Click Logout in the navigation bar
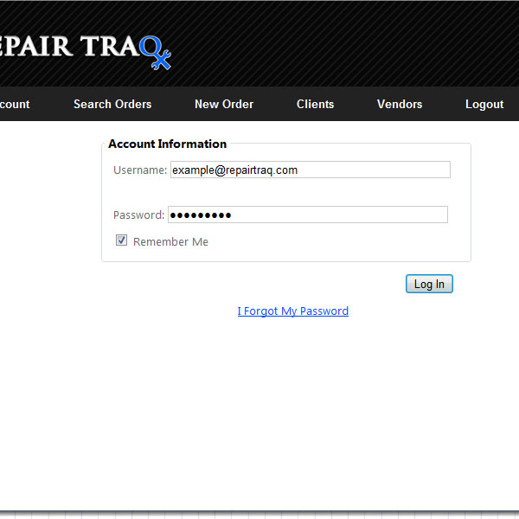Image resolution: width=519 pixels, height=519 pixels. coord(484,104)
